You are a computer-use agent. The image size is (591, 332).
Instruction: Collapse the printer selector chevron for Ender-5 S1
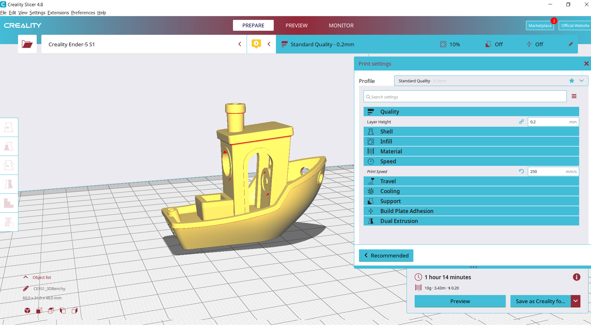click(x=240, y=44)
